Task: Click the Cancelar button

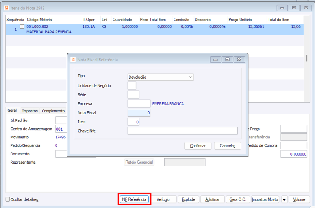Action: 228,146
